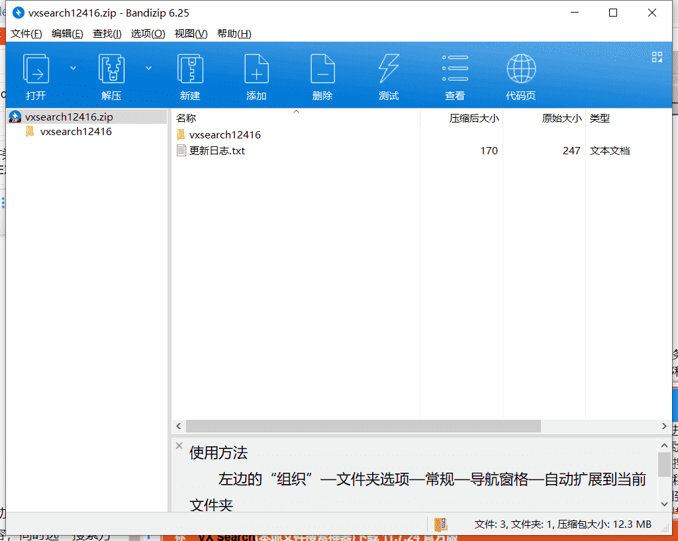This screenshot has width=678, height=541.
Task: Click the 文本文档 type cell
Action: click(610, 150)
